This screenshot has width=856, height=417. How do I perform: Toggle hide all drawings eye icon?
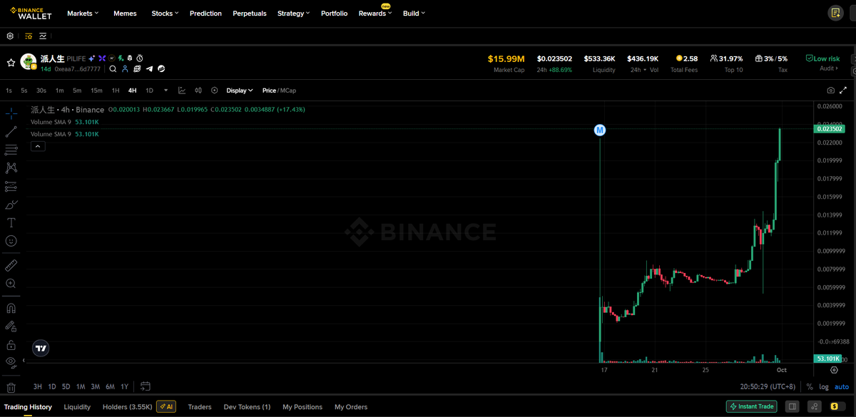click(x=11, y=362)
